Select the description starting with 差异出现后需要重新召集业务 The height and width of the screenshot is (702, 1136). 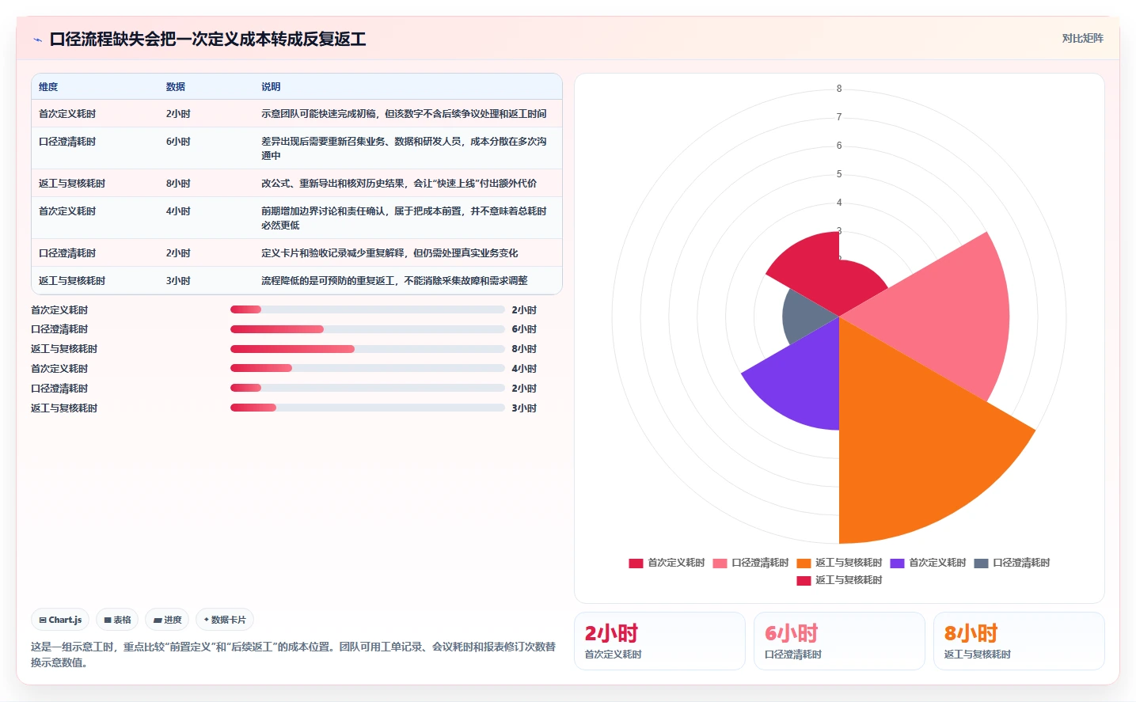click(x=404, y=149)
